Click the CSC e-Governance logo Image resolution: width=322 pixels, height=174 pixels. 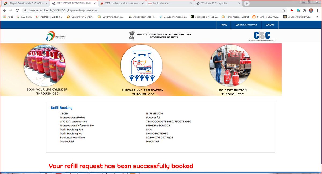(262, 36)
